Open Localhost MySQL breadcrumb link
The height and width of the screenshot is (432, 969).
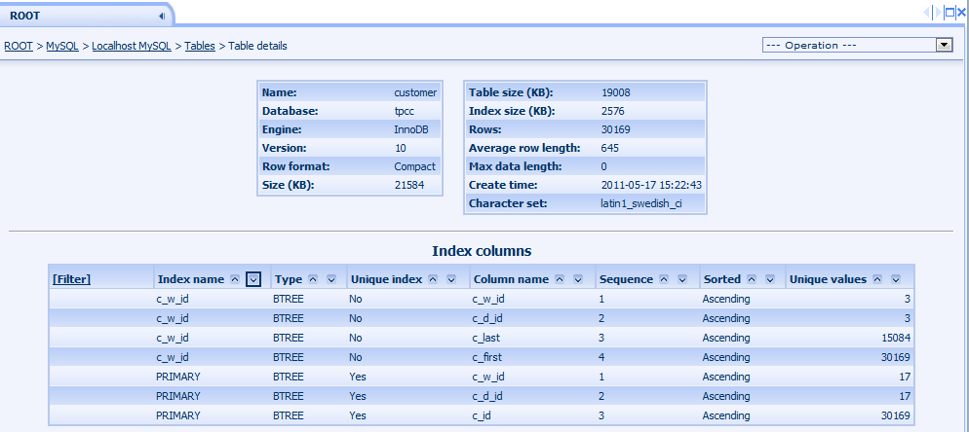click(132, 46)
